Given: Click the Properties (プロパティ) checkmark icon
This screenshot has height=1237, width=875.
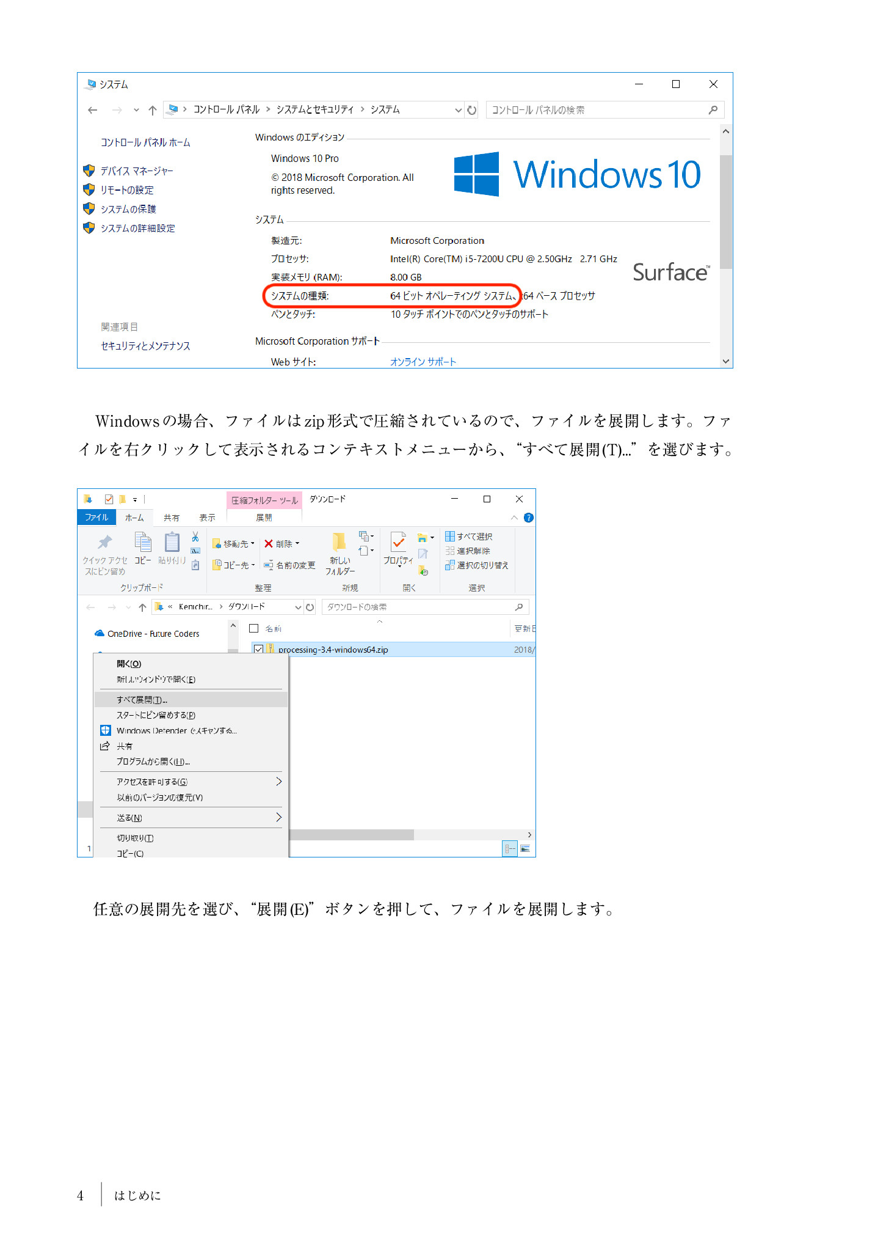Looking at the screenshot, I should click(x=398, y=542).
